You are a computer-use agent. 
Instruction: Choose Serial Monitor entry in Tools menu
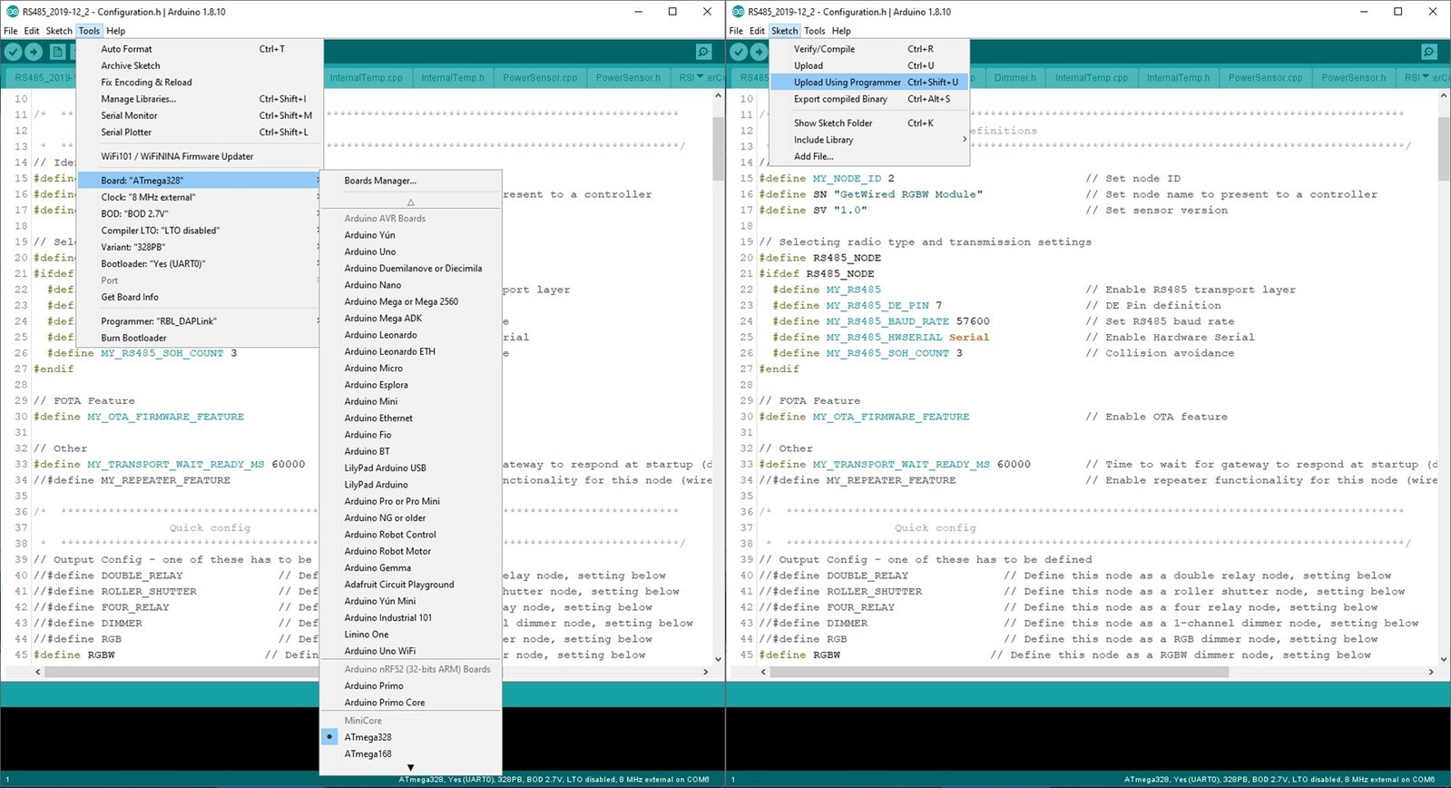click(200, 116)
